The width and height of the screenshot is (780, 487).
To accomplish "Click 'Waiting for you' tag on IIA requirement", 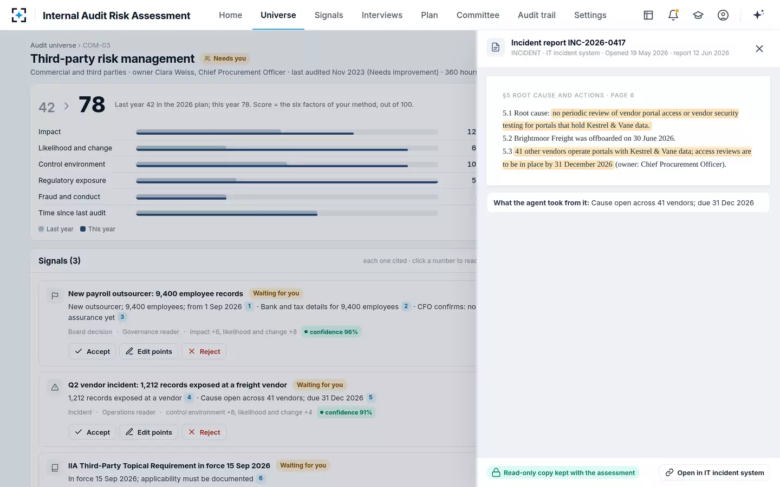I will [303, 465].
